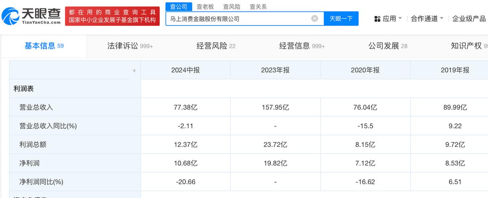Click the 10.68亿 net profit cell
Screen dimensions: 488x198
[x=185, y=163]
